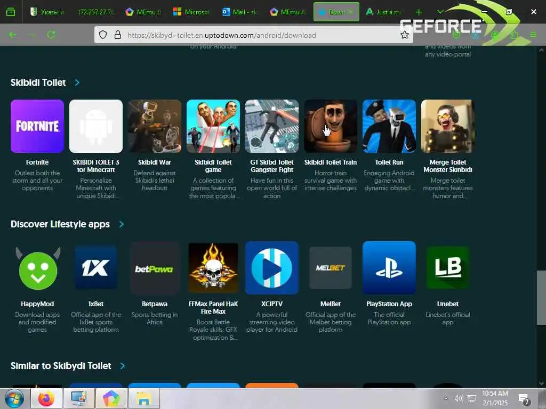The width and height of the screenshot is (546, 409).
Task: Open the MEmu taskbar icon
Action: tap(111, 398)
